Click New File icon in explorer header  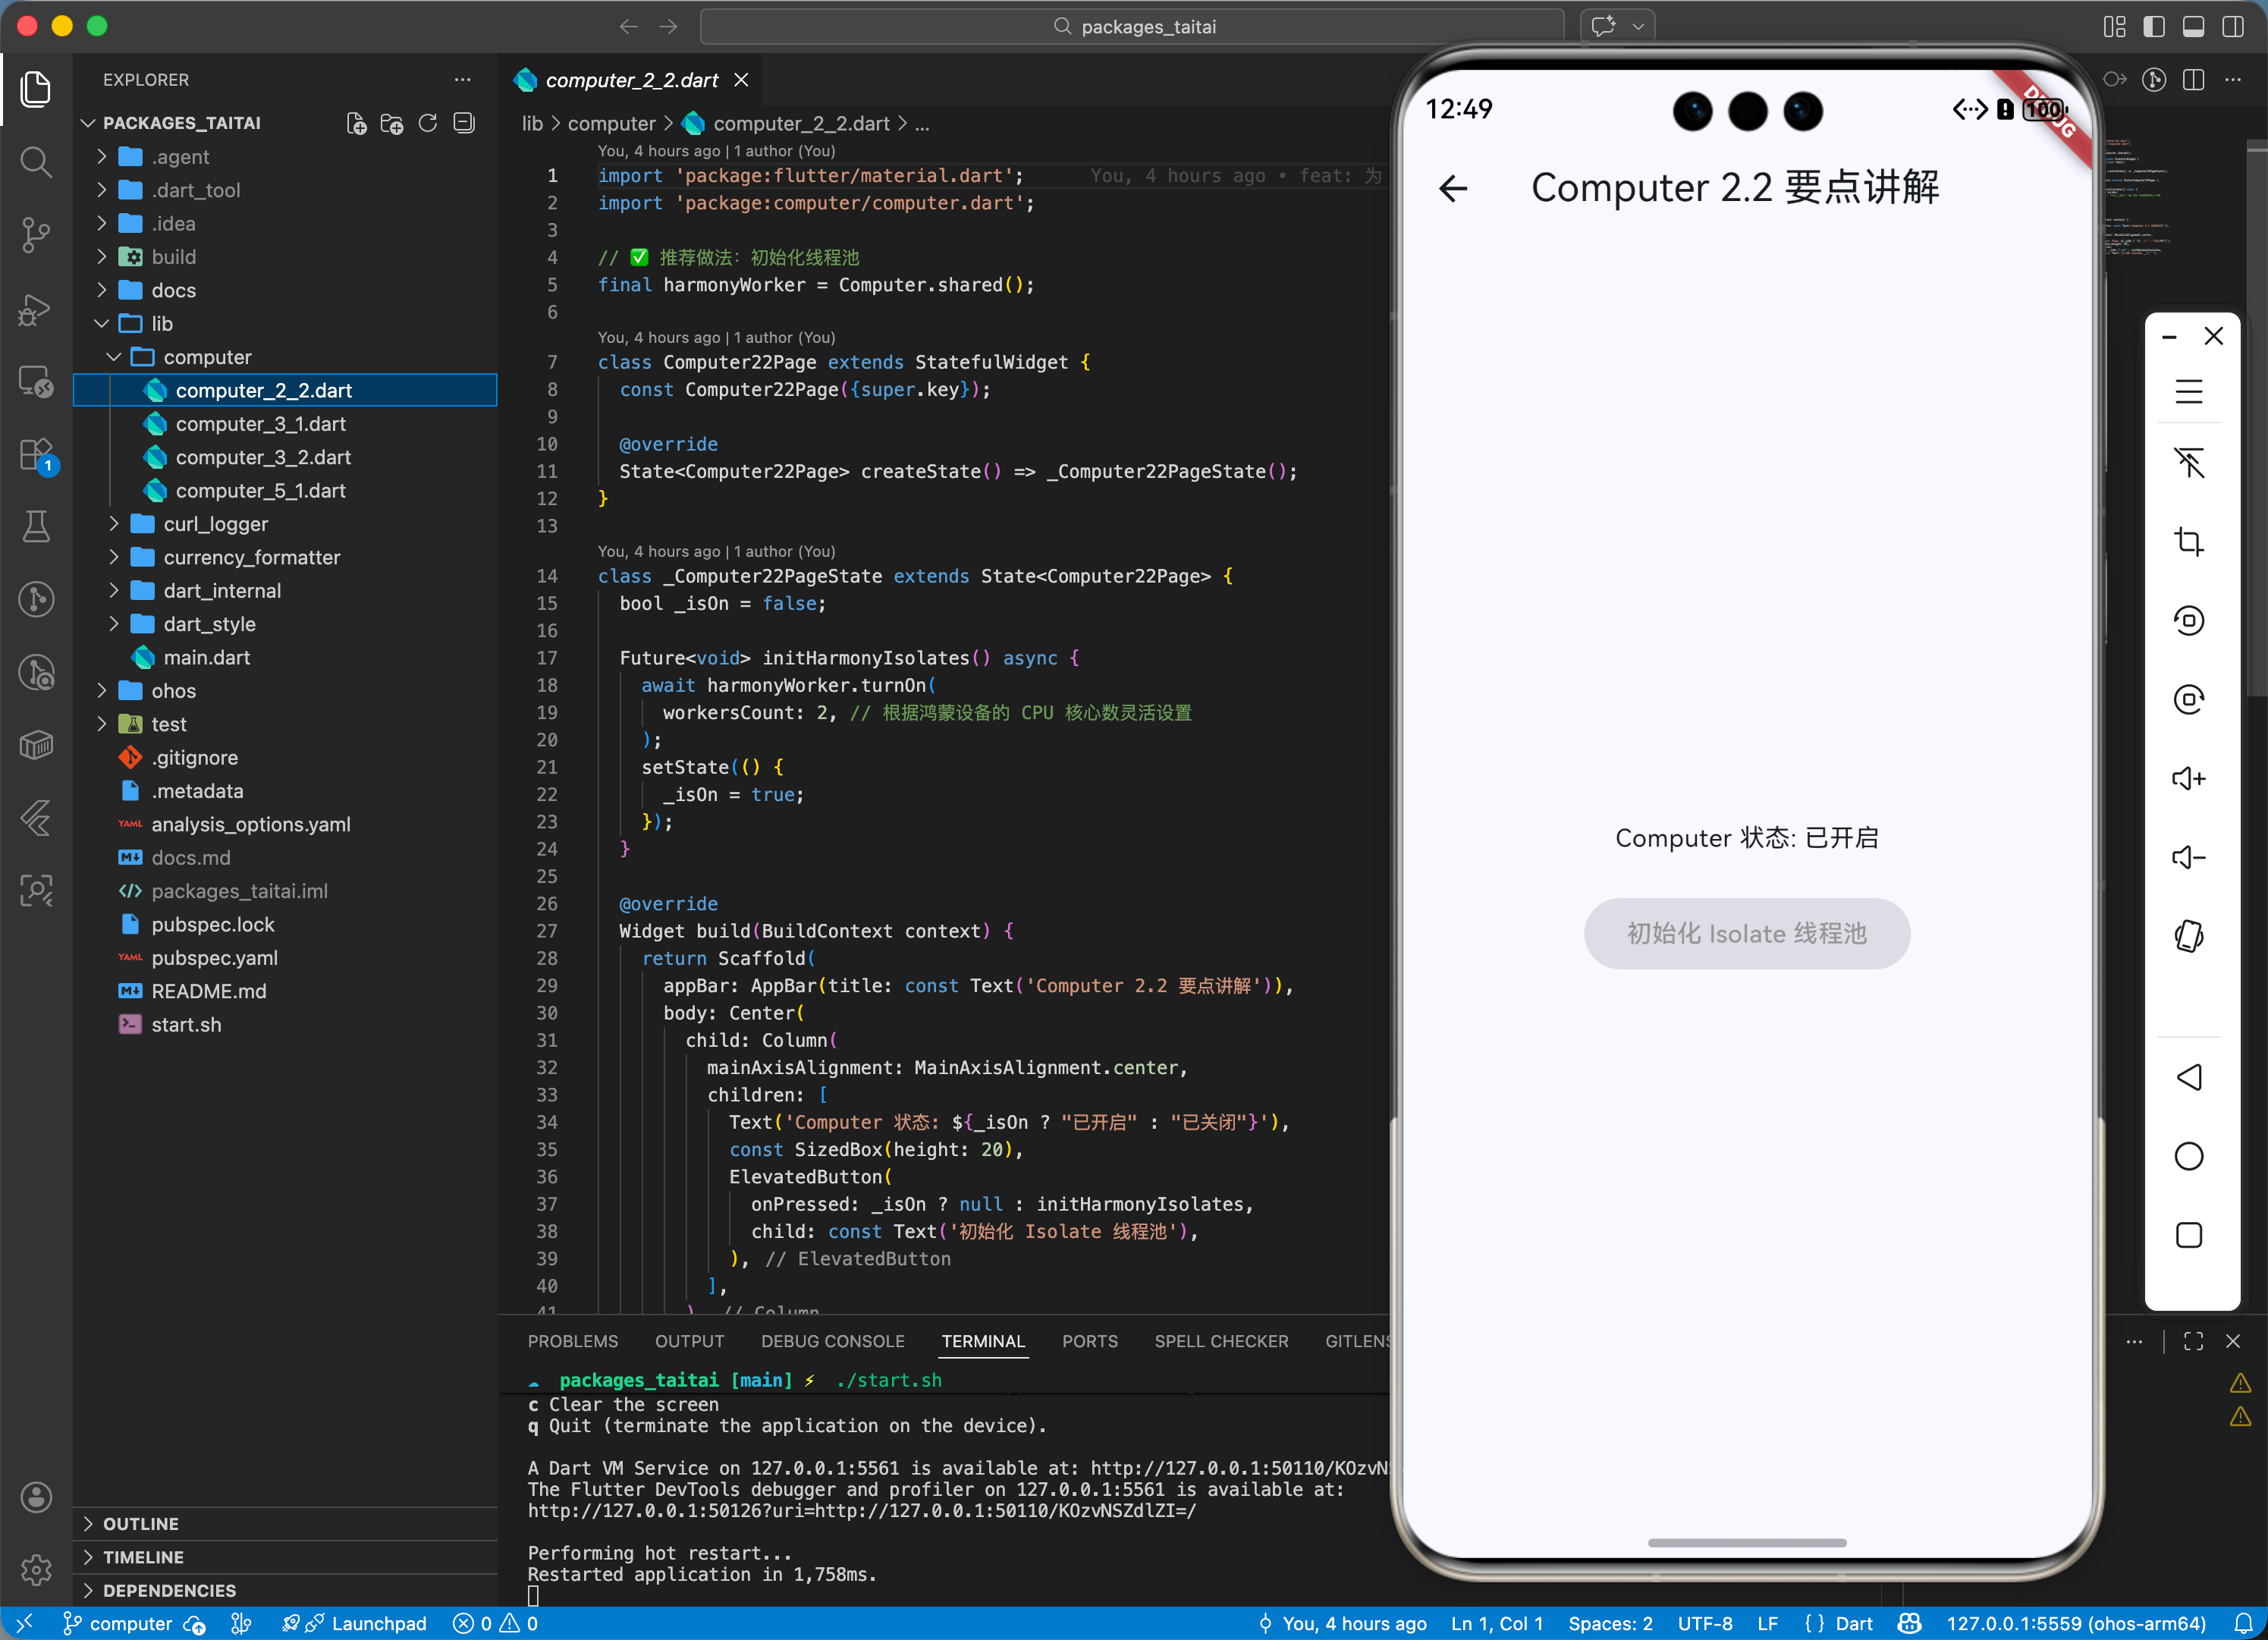click(356, 123)
